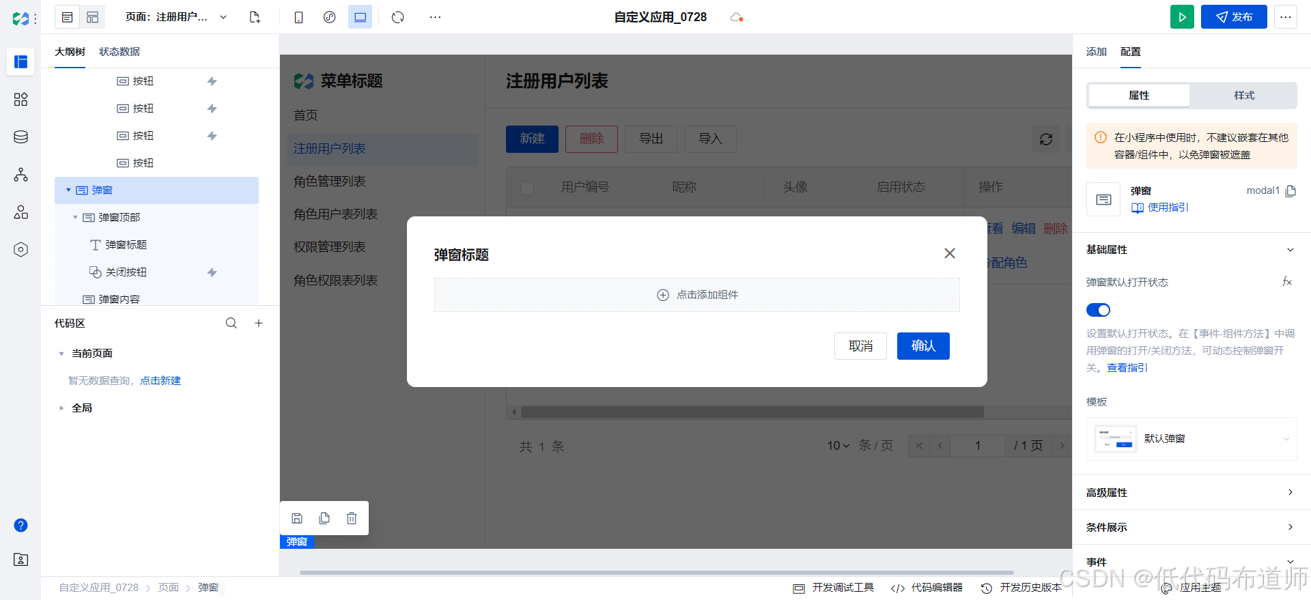Switch to the 状态数据 tab
Viewport: 1311px width, 600px height.
119,52
